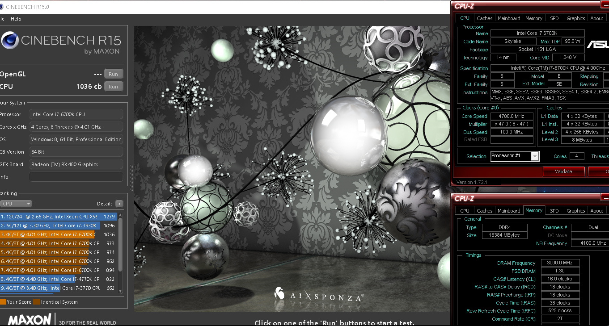Click the Validate button in CPU-Z
The width and height of the screenshot is (609, 326).
coord(563,171)
